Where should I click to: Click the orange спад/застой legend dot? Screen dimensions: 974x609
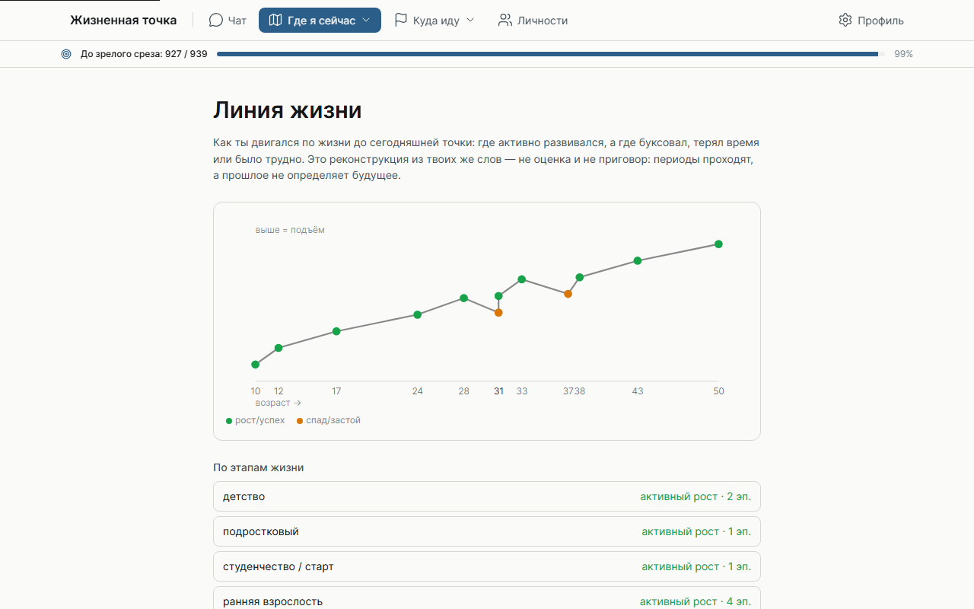[300, 421]
